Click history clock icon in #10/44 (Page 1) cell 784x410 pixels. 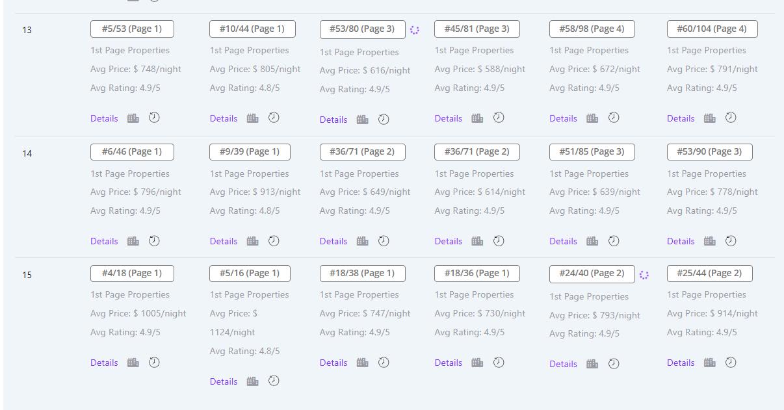point(274,118)
